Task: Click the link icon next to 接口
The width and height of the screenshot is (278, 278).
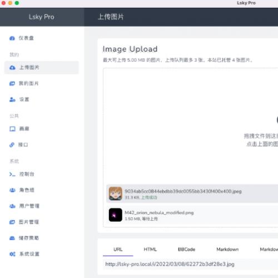Action: pos(12,145)
